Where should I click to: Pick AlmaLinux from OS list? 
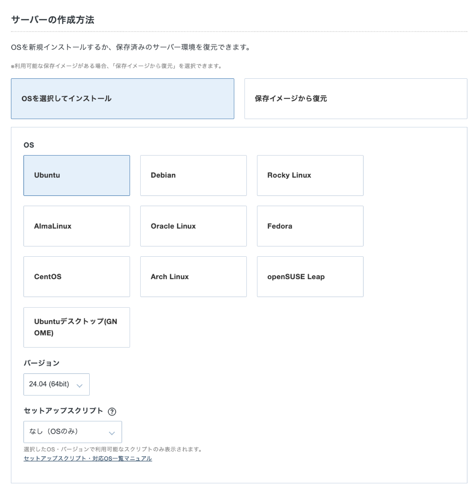tap(77, 226)
